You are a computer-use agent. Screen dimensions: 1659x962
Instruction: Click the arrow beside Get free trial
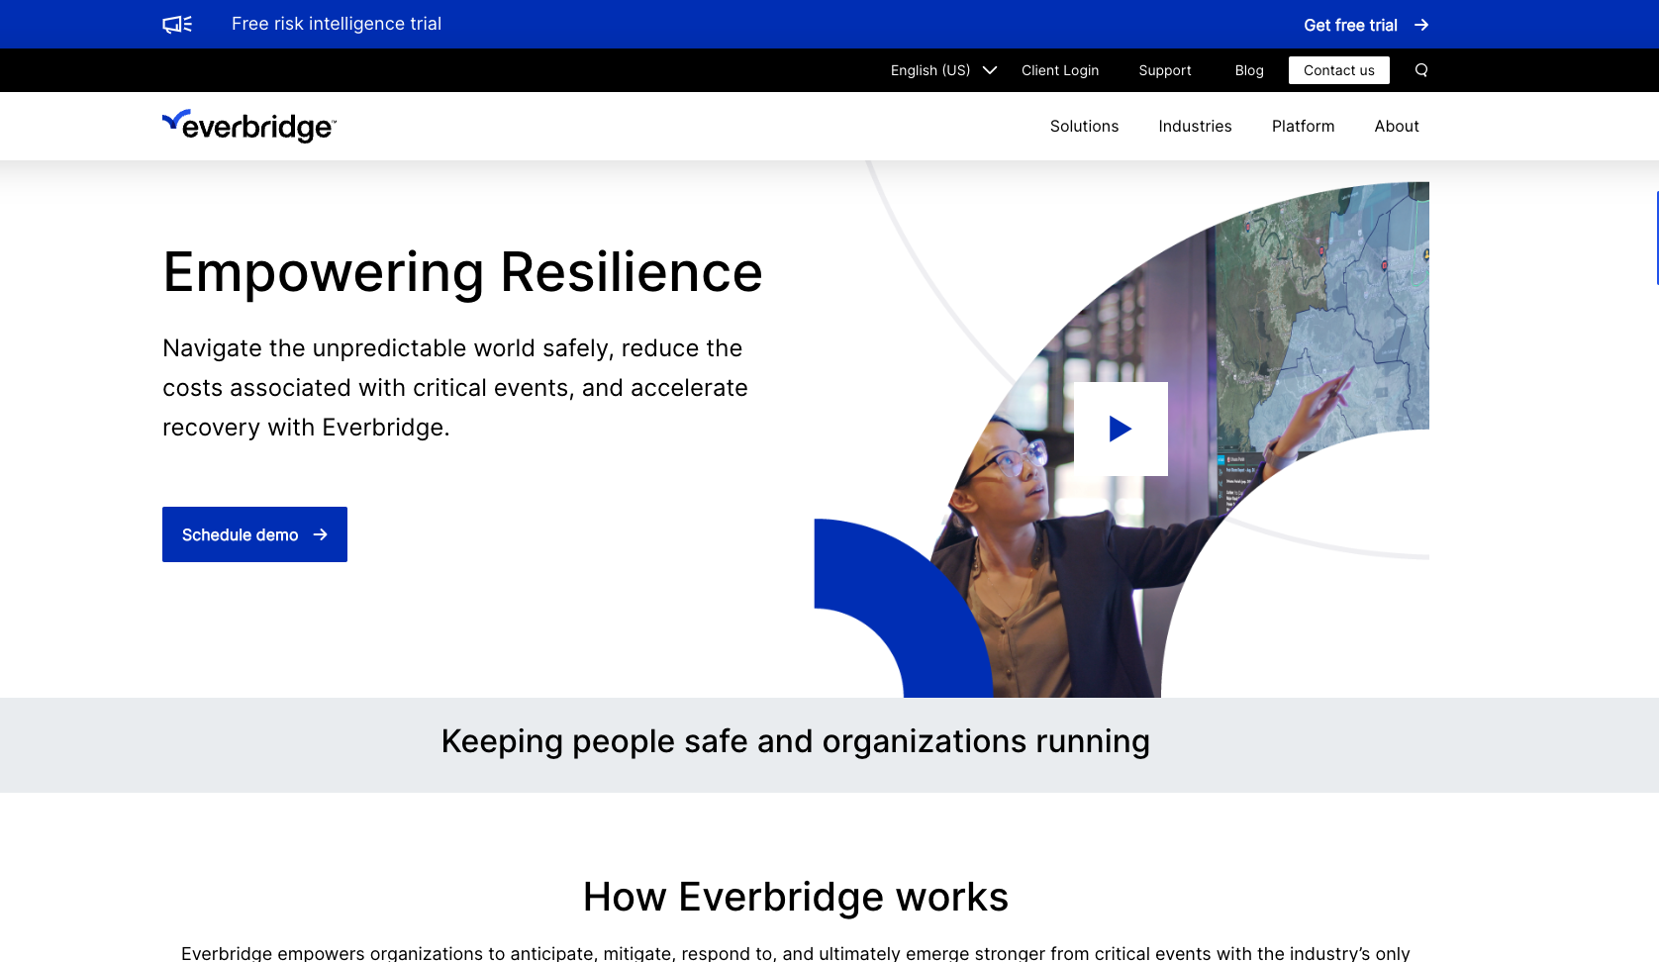[1421, 25]
